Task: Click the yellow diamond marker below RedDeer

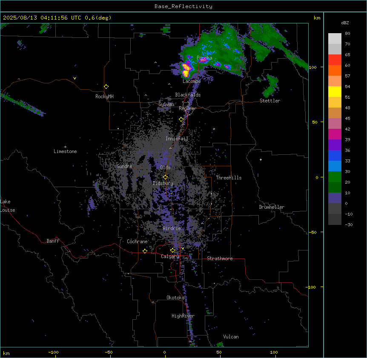Action: 181,119
